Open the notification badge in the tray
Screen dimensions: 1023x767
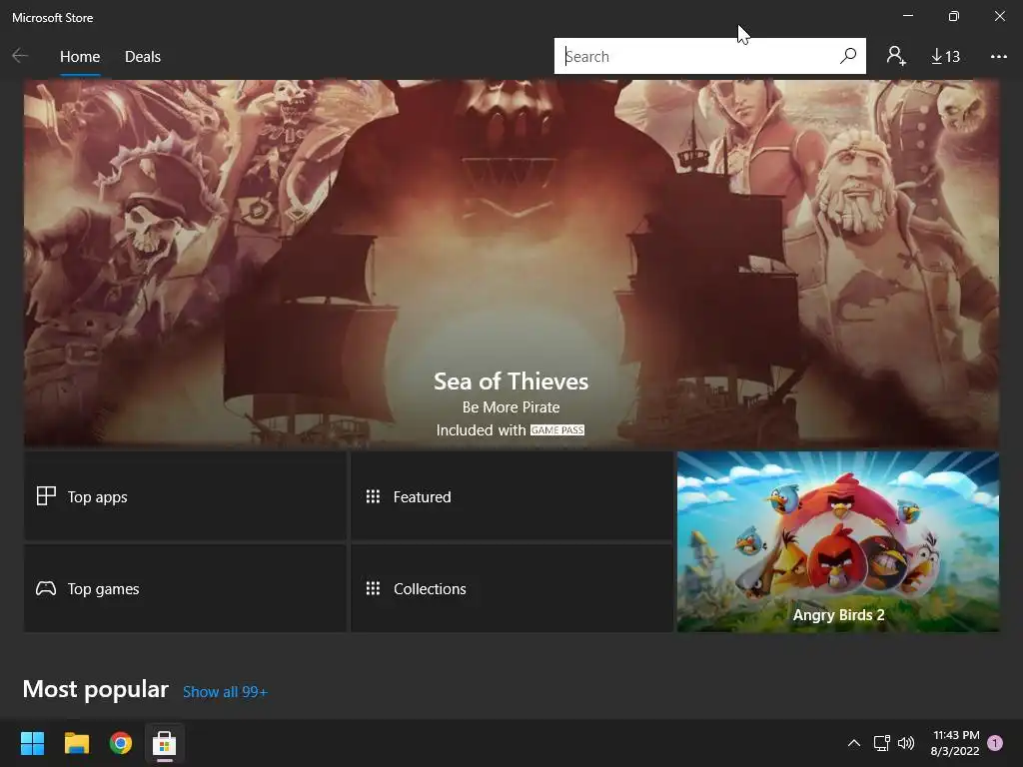click(x=995, y=743)
